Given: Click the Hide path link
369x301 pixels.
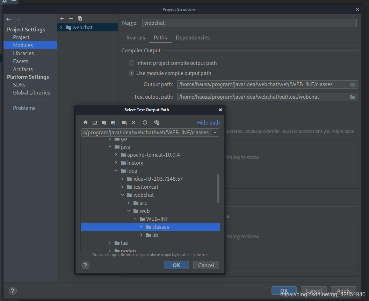Looking at the screenshot, I should coord(208,122).
